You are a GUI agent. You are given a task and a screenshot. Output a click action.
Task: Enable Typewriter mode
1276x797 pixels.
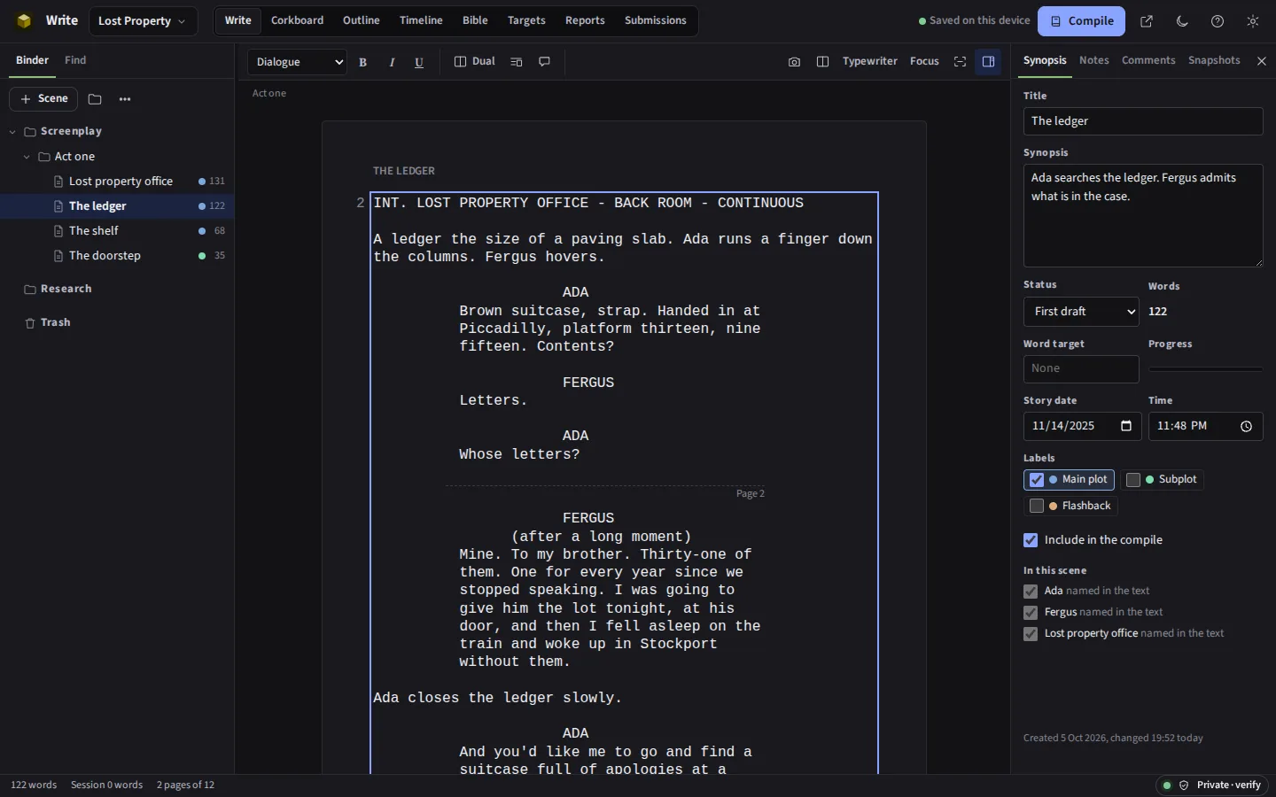(869, 61)
